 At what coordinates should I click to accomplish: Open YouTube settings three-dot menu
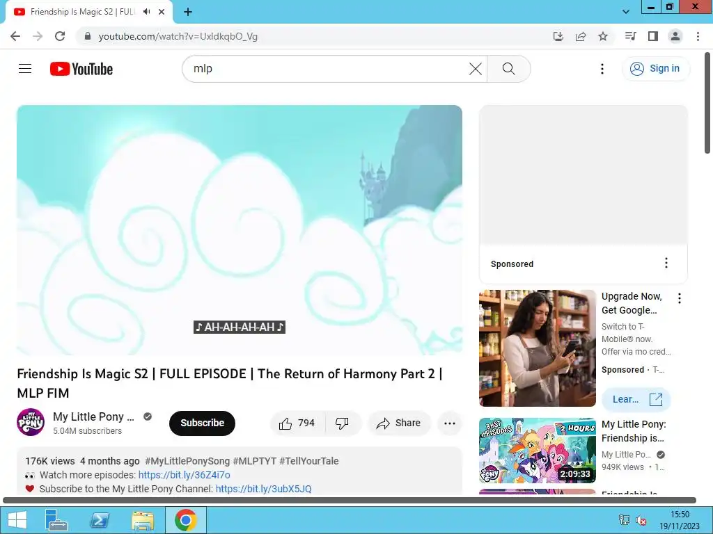tap(602, 69)
